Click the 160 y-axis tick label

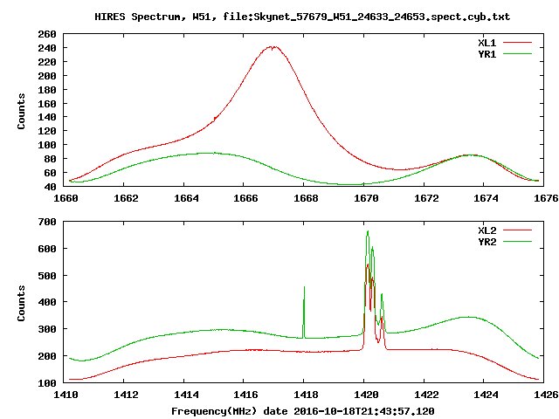pyautogui.click(x=47, y=104)
